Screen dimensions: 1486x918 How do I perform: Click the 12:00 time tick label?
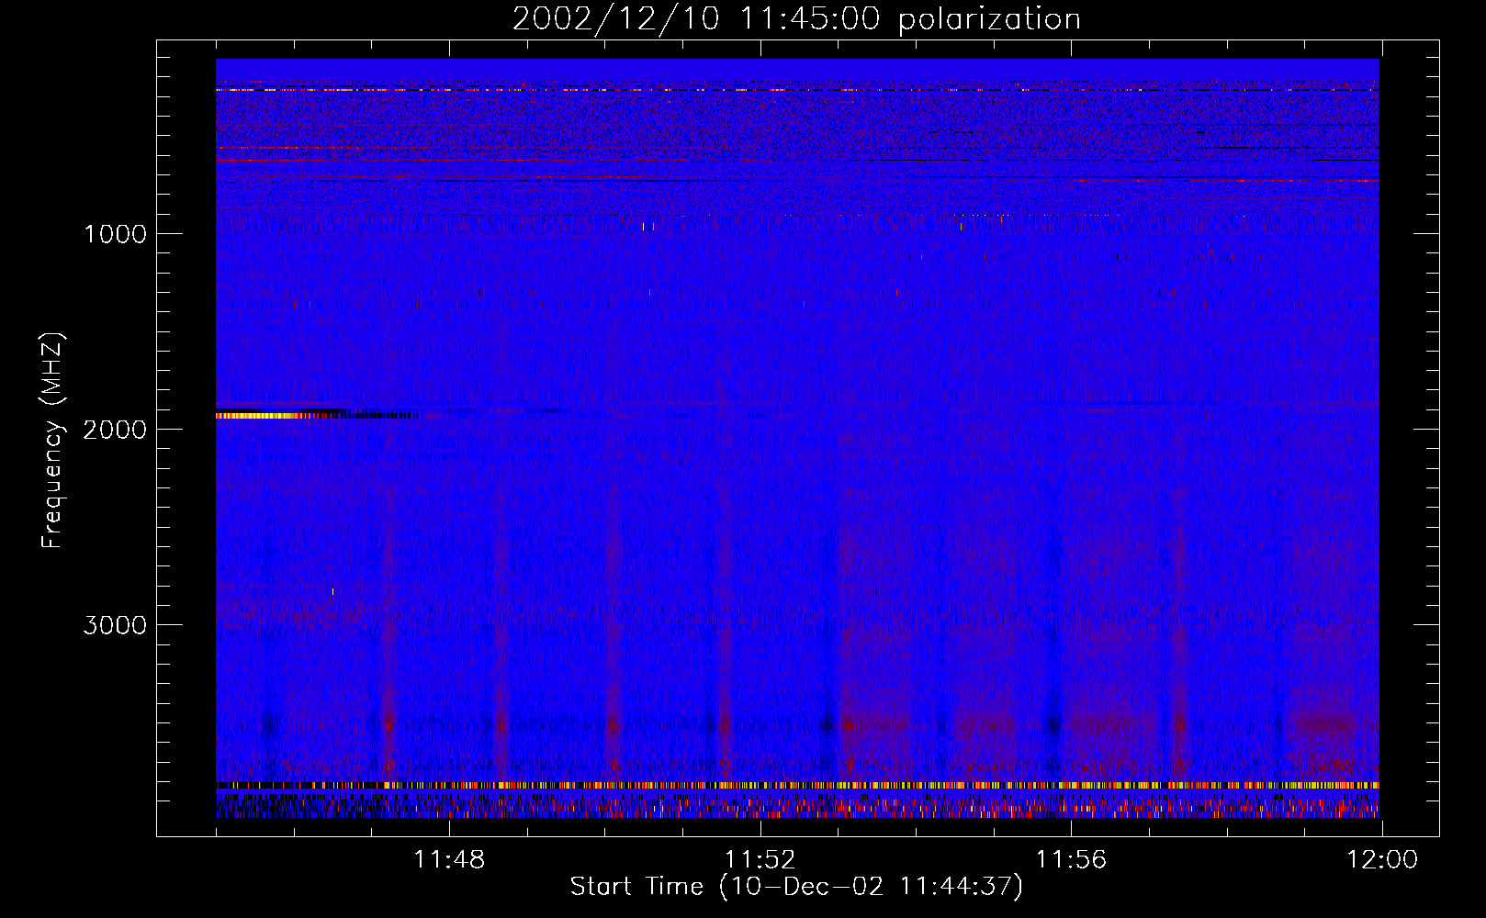1382,860
